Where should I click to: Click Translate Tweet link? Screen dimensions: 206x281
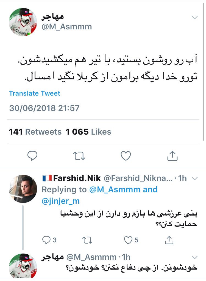point(34,93)
